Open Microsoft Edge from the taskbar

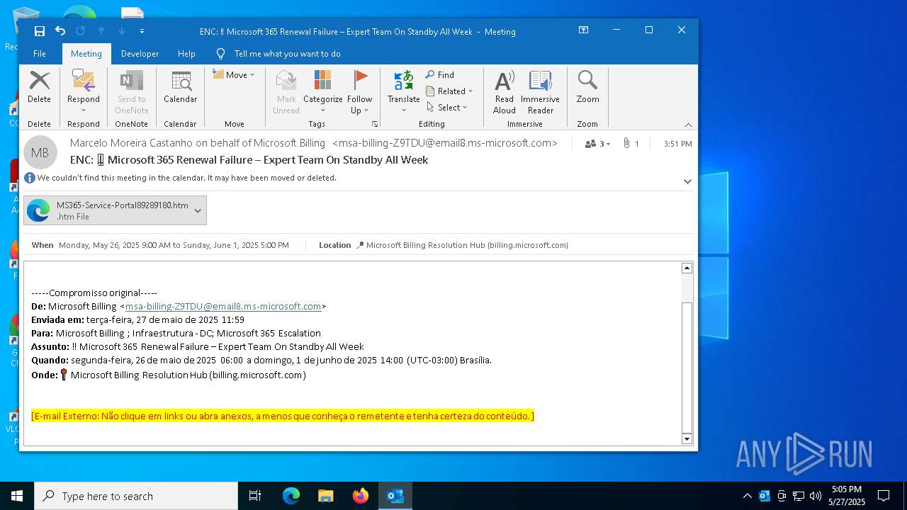[x=291, y=496]
